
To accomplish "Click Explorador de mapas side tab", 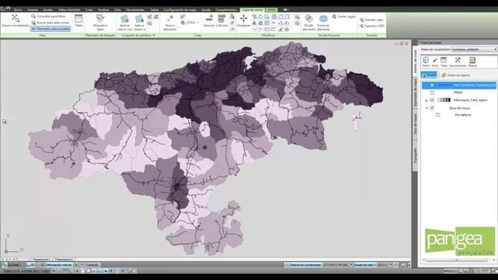I will pos(415,92).
